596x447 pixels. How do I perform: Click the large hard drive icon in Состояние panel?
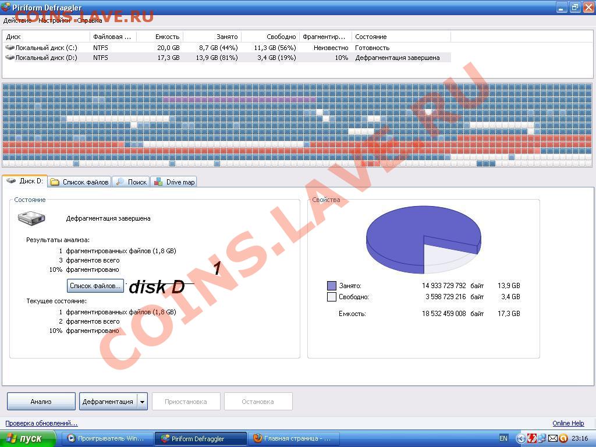click(31, 218)
